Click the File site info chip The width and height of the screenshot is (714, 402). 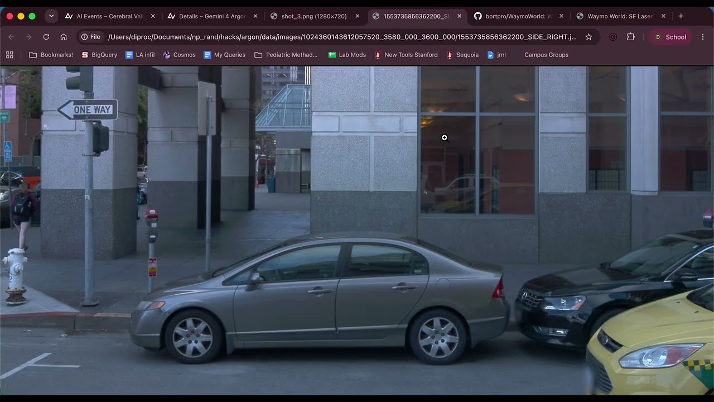[91, 37]
